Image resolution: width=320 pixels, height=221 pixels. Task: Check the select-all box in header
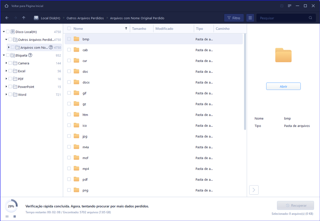[x=69, y=28]
